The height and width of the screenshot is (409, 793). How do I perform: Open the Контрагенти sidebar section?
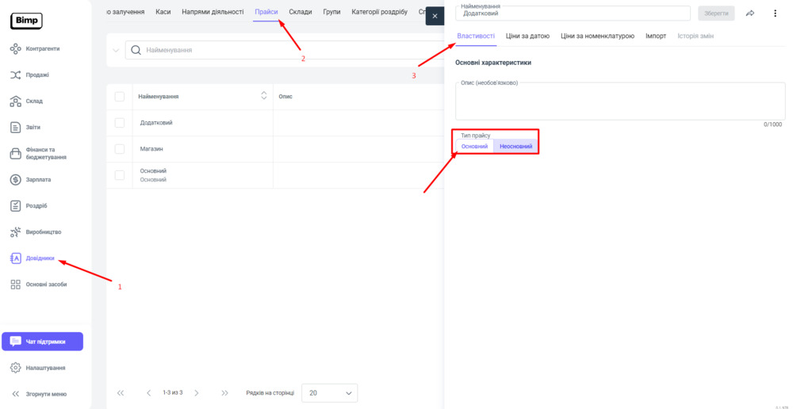coord(42,49)
